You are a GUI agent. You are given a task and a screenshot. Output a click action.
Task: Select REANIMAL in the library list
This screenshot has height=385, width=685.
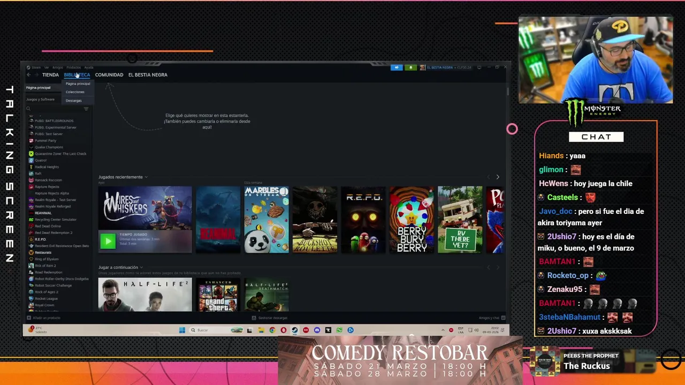tap(43, 213)
